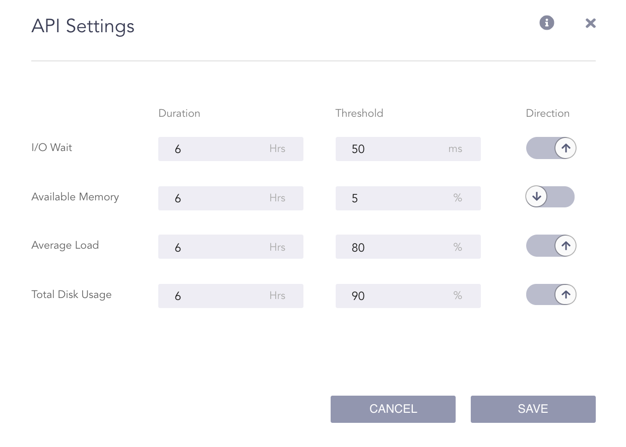Select the Total Disk Usage duration field
The width and height of the screenshot is (626, 447).
(x=230, y=296)
